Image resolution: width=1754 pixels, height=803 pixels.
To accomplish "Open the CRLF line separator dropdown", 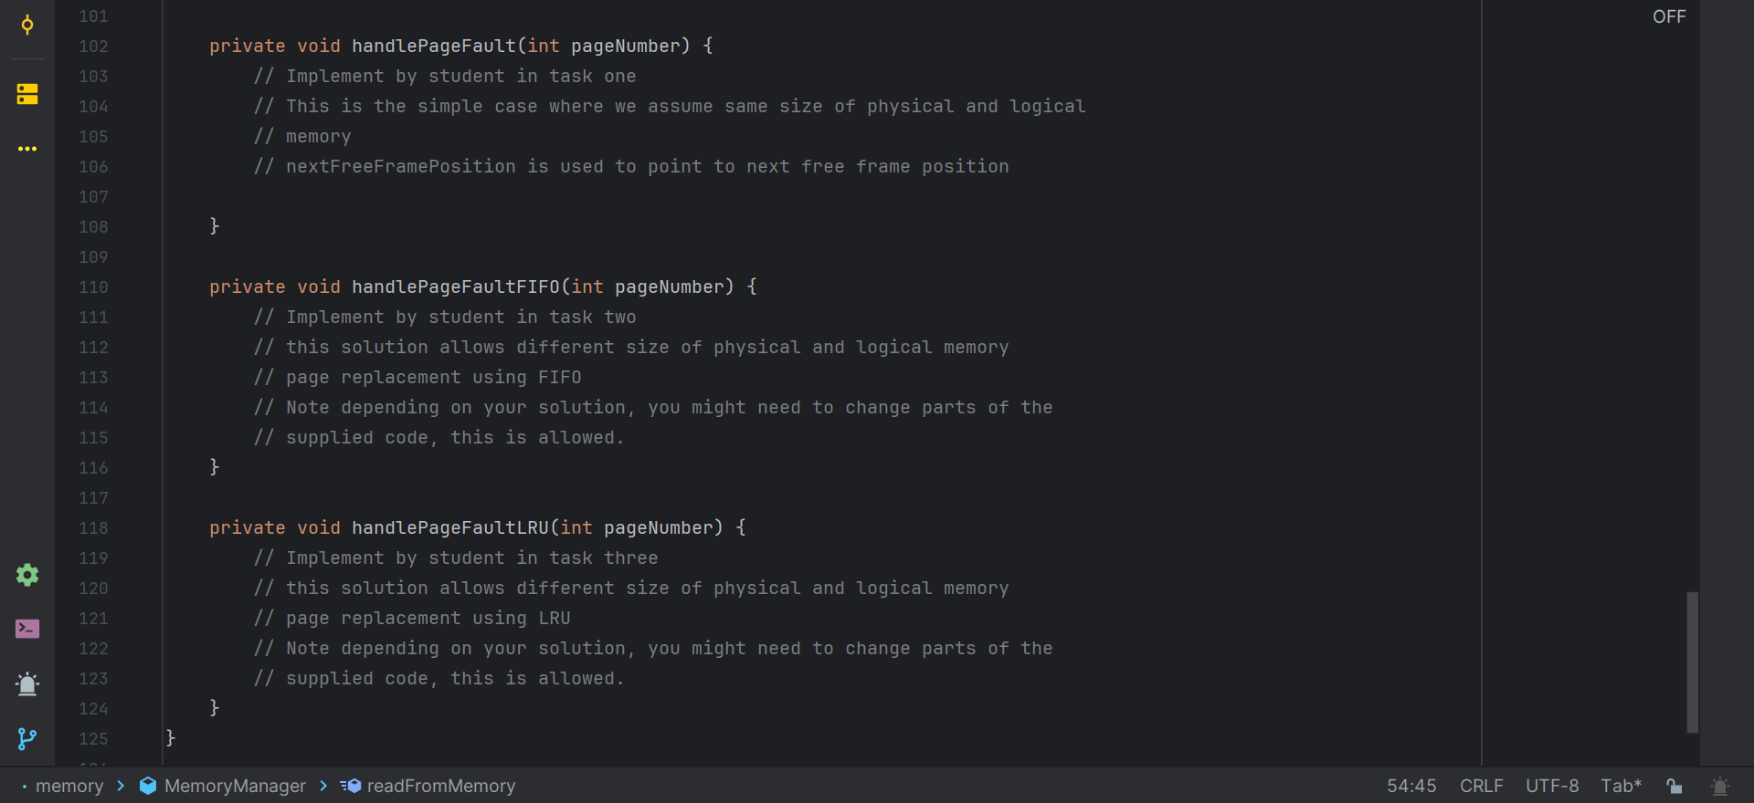I will click(x=1480, y=786).
